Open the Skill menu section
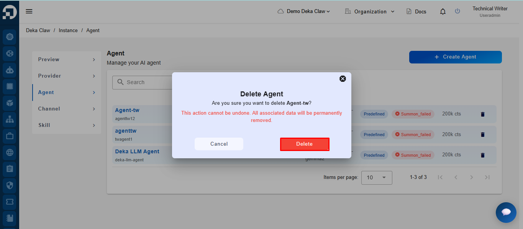 [x=67, y=125]
